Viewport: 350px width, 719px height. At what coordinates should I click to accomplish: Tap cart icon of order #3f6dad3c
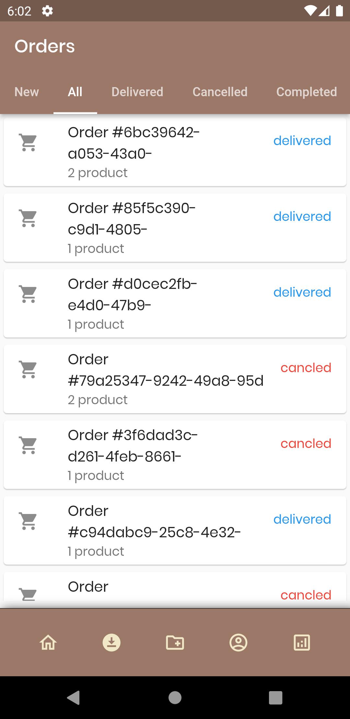29,445
